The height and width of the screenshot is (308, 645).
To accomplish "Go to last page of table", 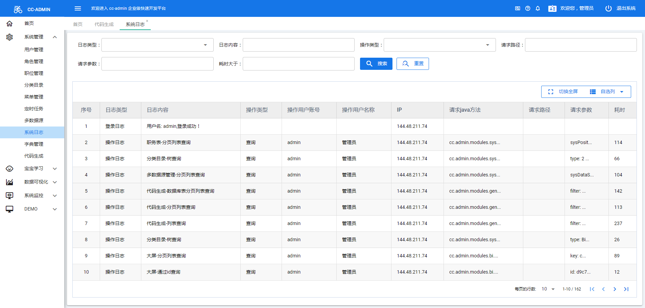I will pyautogui.click(x=626, y=289).
